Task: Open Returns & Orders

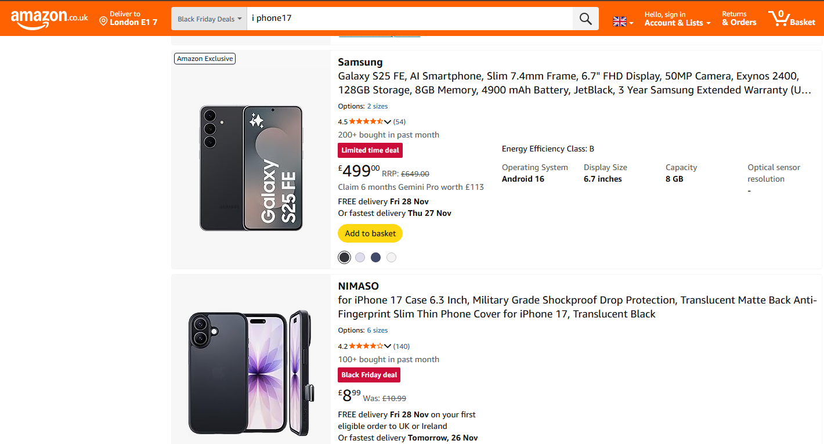Action: [738, 18]
